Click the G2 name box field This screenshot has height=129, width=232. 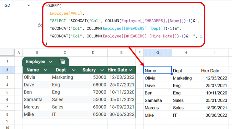(x=7, y=6)
